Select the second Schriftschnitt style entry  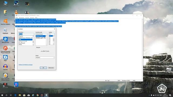pyautogui.click(x=41, y=38)
